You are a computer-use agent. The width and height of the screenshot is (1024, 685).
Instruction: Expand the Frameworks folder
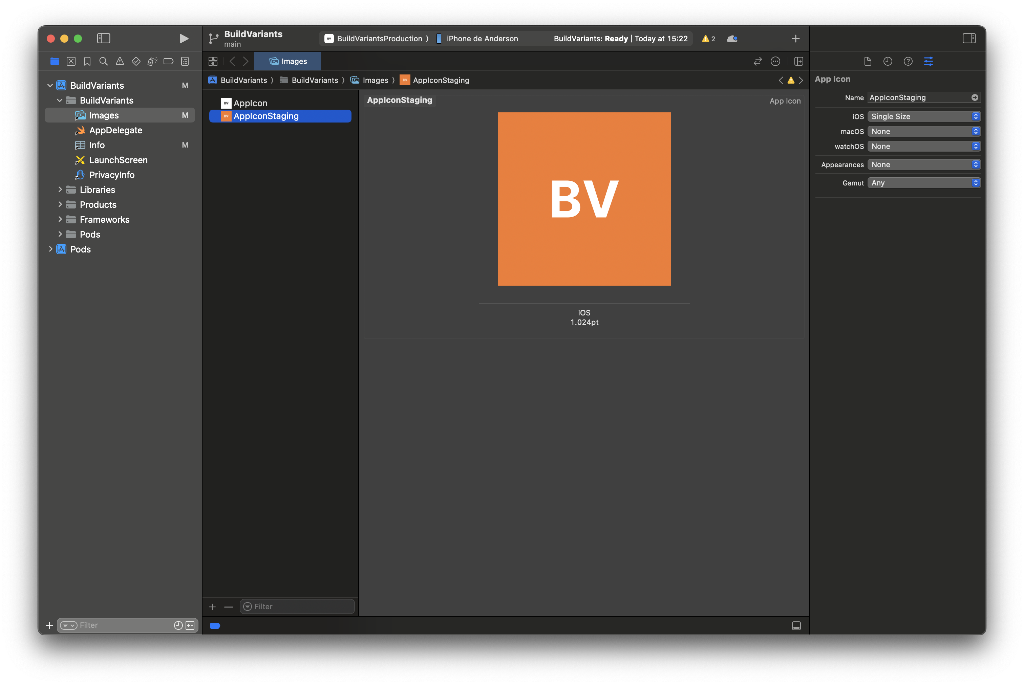[x=60, y=219]
